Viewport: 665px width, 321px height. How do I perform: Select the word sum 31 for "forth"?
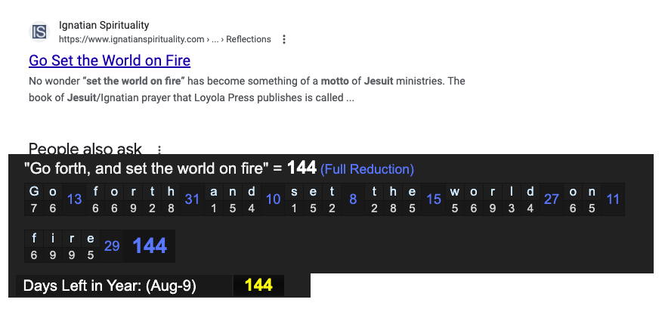192,199
